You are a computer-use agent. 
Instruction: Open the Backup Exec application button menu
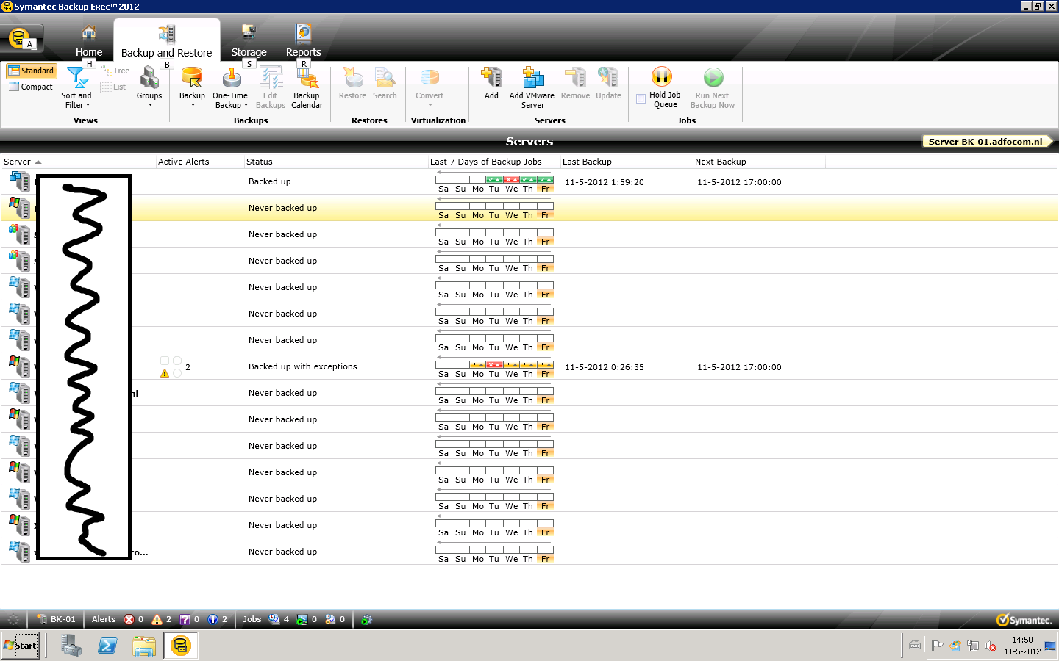pos(21,37)
